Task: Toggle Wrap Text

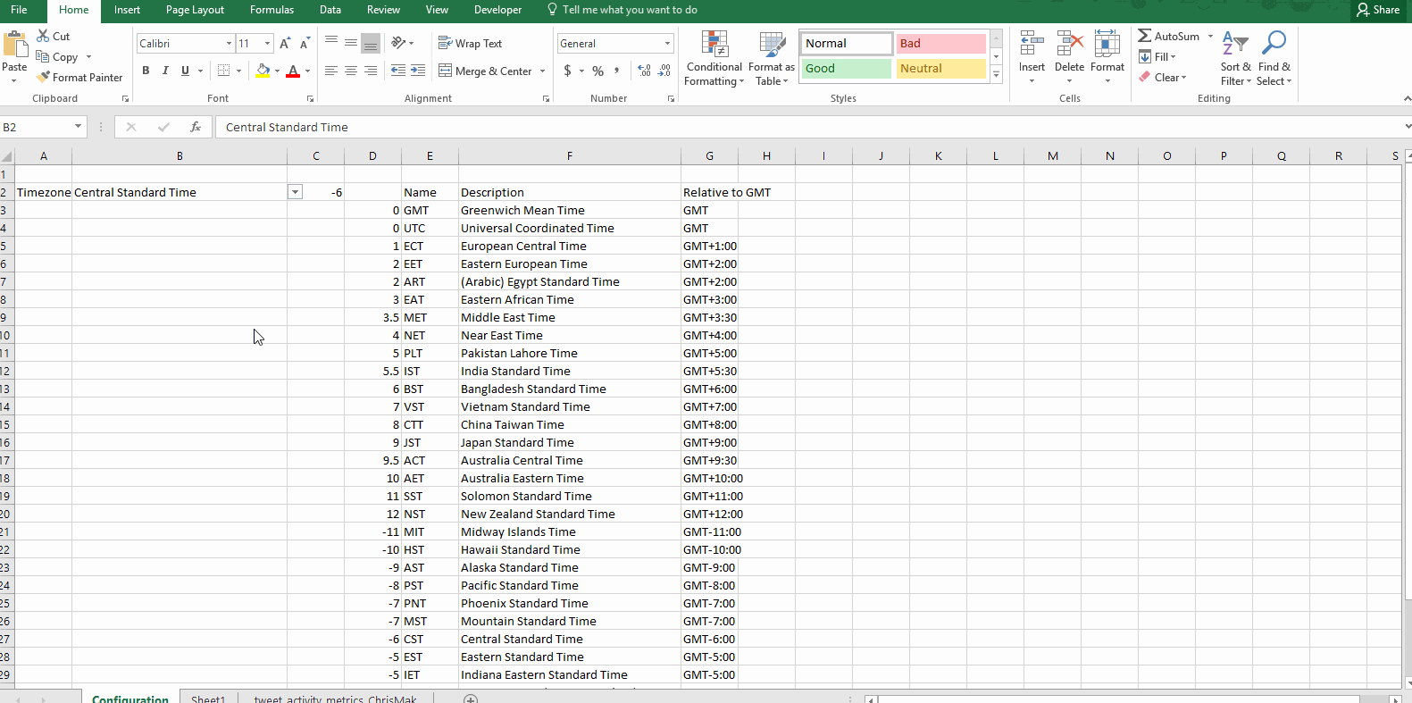Action: click(x=470, y=43)
